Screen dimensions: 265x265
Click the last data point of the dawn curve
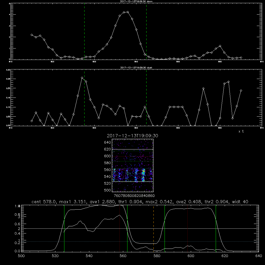241,58
